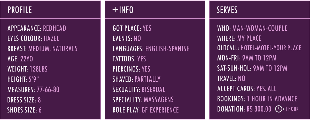Click the YES, ALL accept cards value

click(x=266, y=89)
